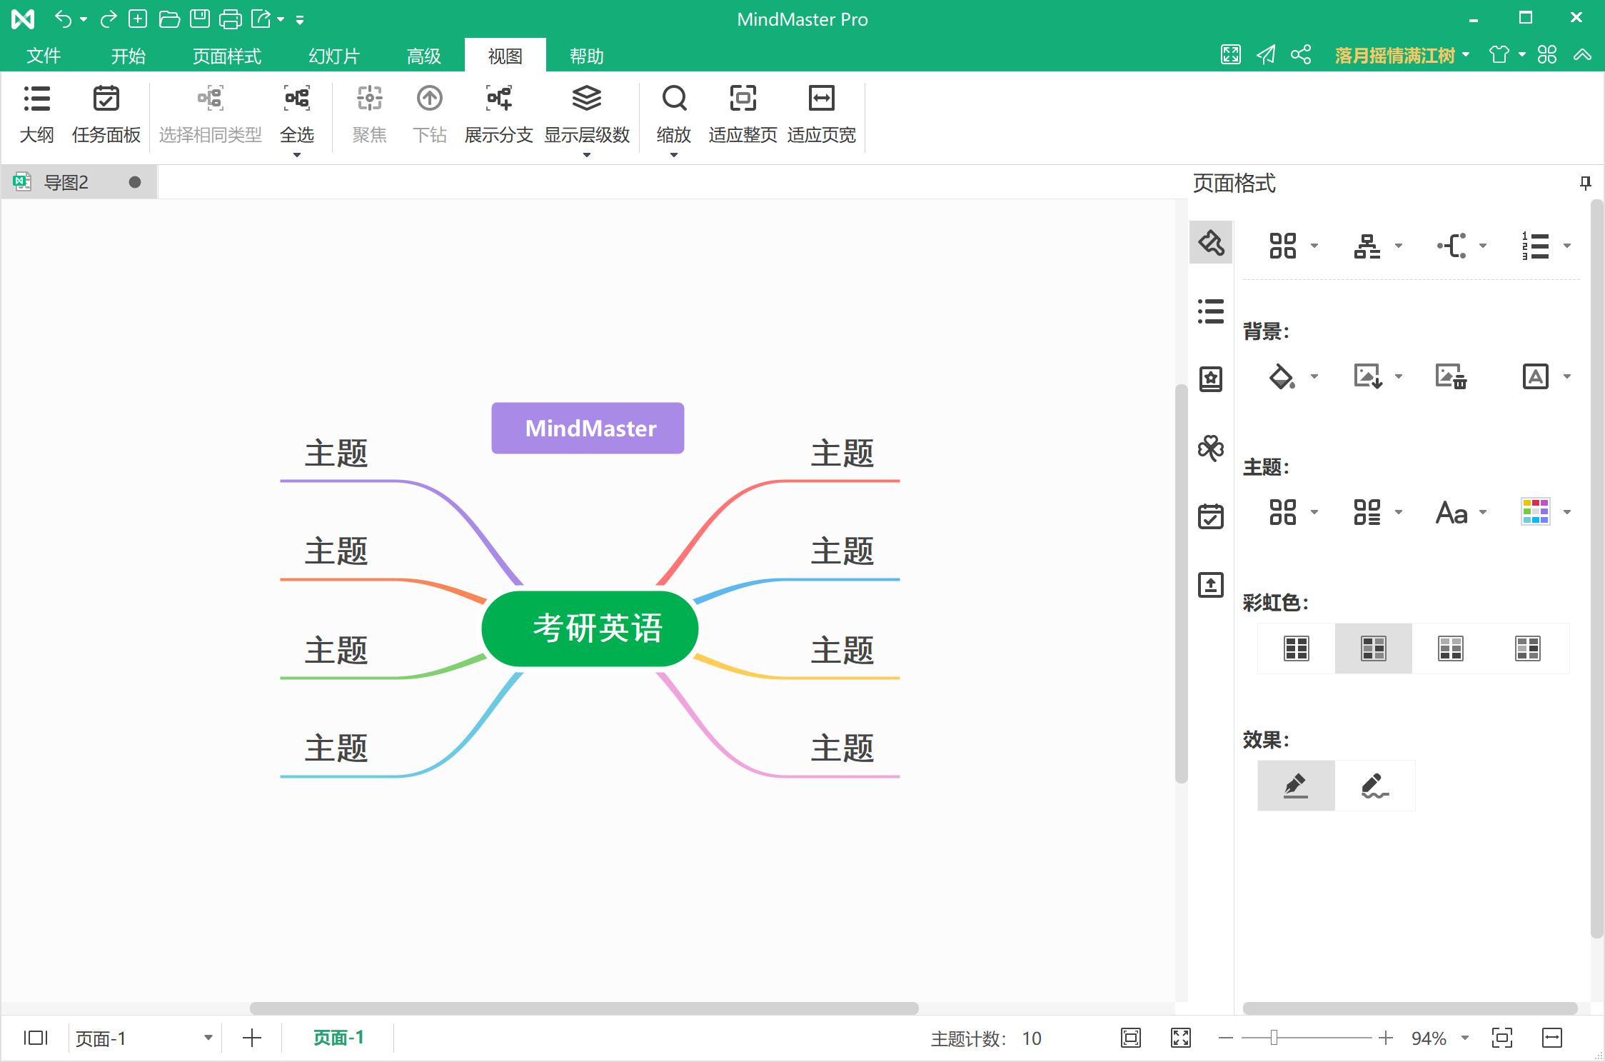The height and width of the screenshot is (1062, 1605).
Task: Open page format brush sidebar tab
Action: coord(1211,243)
